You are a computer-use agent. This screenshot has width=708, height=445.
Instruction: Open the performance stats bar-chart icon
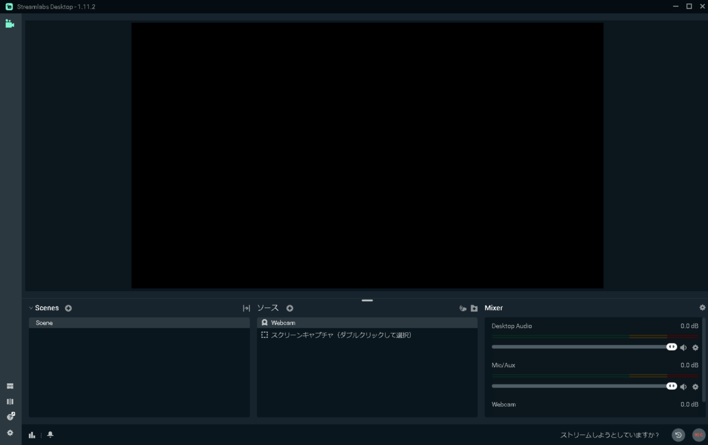[x=32, y=435]
